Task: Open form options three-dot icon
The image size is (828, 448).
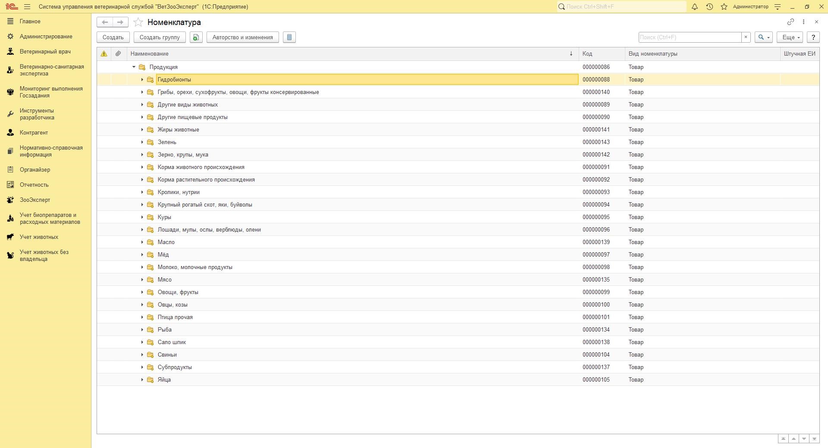Action: [x=803, y=22]
